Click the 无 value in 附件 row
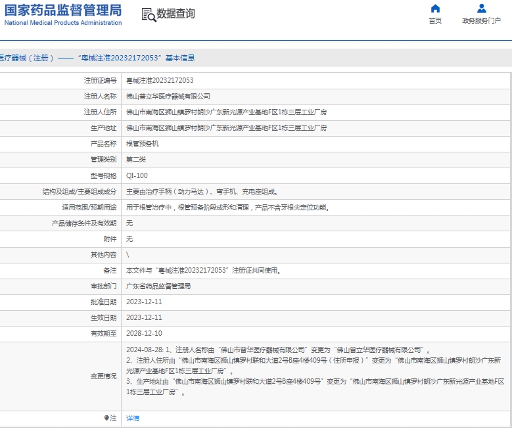This screenshot has width=512, height=431. 129,238
